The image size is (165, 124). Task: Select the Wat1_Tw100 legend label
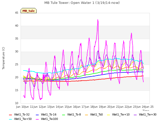[x=49, y=119]
